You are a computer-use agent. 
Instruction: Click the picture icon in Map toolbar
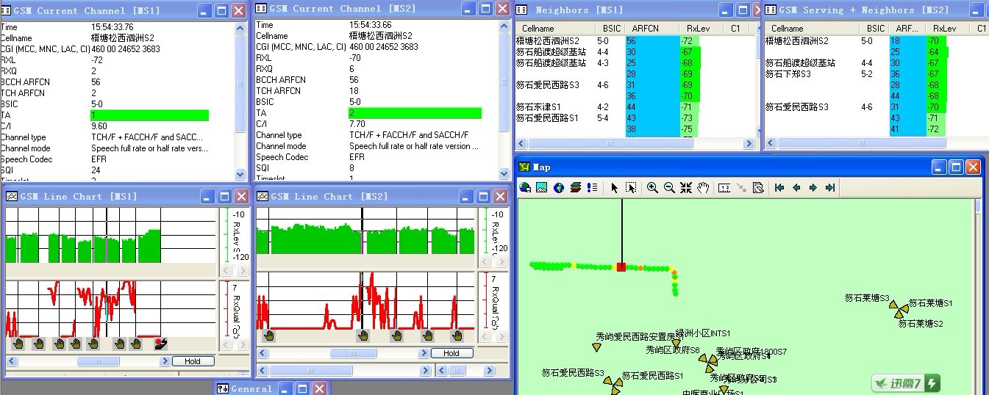point(542,188)
